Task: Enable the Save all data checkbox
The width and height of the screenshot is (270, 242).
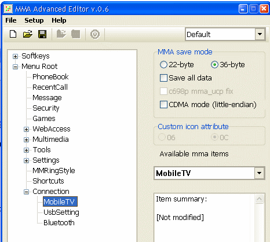Action: click(163, 78)
